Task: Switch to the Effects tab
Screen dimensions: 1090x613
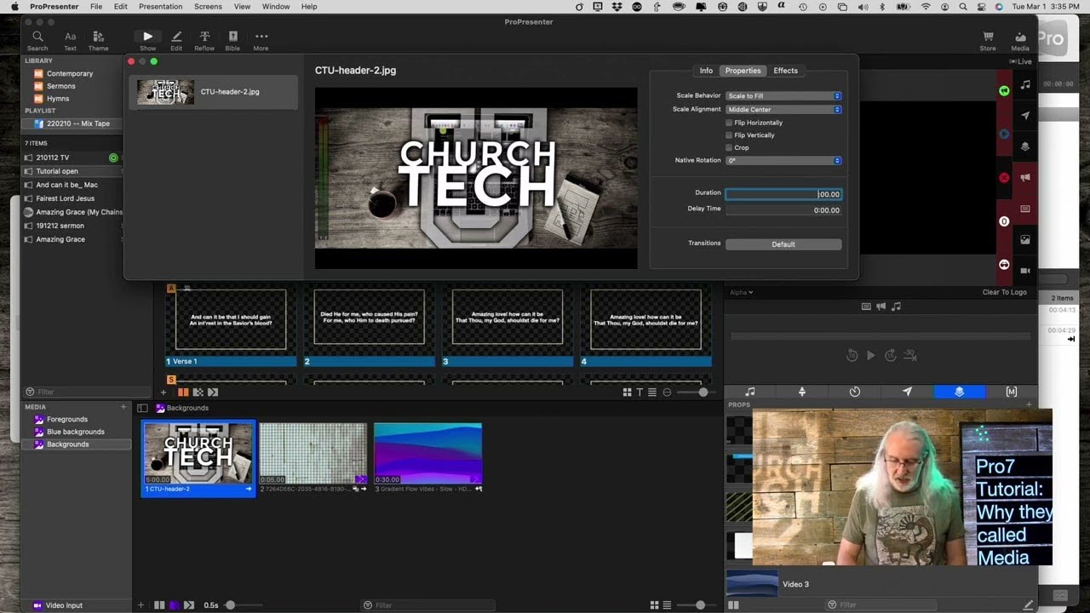Action: pyautogui.click(x=785, y=71)
